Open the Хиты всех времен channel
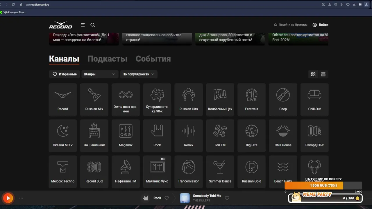The width and height of the screenshot is (372, 209). pos(126,100)
